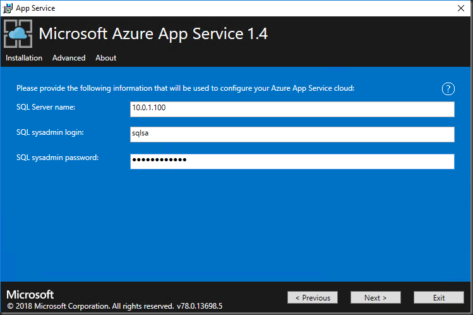This screenshot has width=473, height=315.
Task: Click the App Service title bar icon
Action: coord(8,8)
